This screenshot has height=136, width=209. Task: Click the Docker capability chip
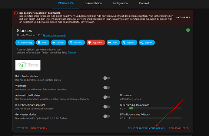58,42
